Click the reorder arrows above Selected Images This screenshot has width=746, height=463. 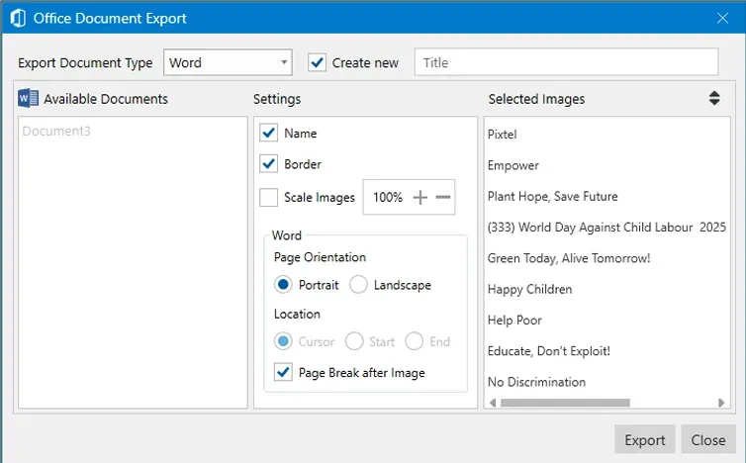point(714,98)
